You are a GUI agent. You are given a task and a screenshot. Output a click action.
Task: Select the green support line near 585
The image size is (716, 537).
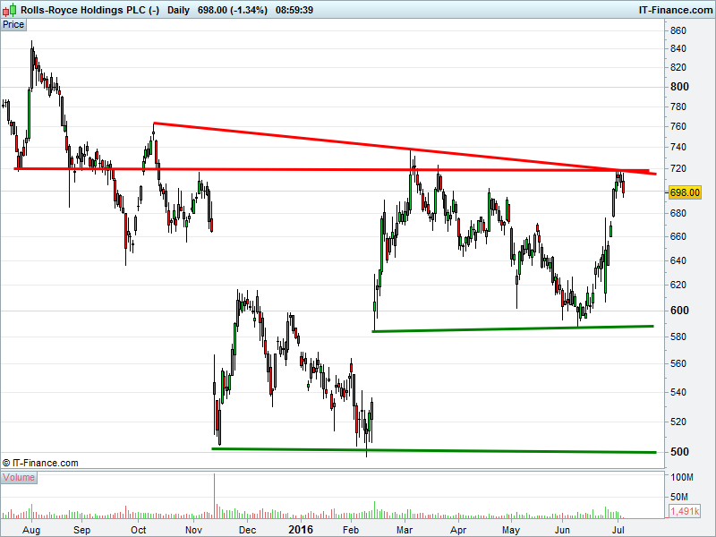[x=513, y=328]
